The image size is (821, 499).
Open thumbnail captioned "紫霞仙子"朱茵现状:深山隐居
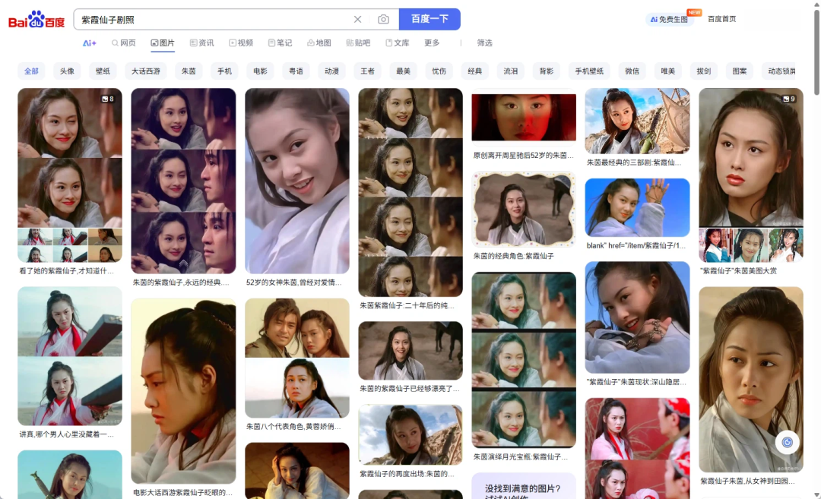coord(637,317)
